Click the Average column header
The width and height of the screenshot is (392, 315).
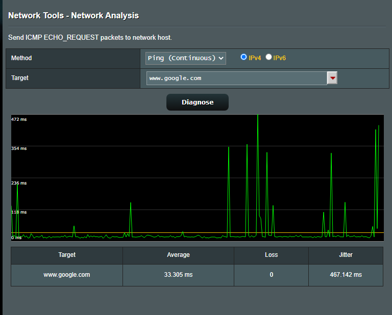pos(178,255)
